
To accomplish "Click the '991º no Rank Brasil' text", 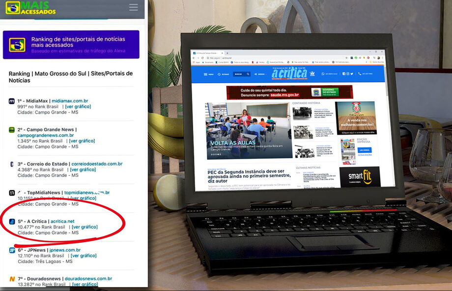I will [38, 106].
